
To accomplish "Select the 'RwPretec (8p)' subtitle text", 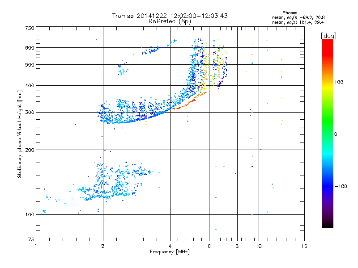I will click(170, 21).
